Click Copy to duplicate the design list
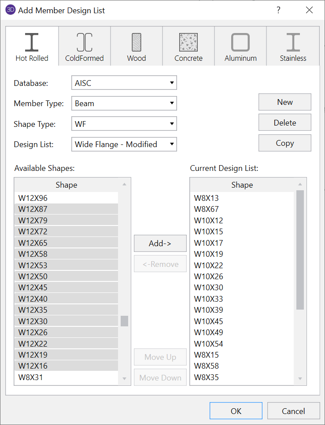Viewport: 325px width, 425px height. (284, 143)
